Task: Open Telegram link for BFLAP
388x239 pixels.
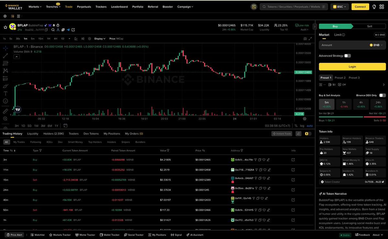Action: pyautogui.click(x=68, y=30)
